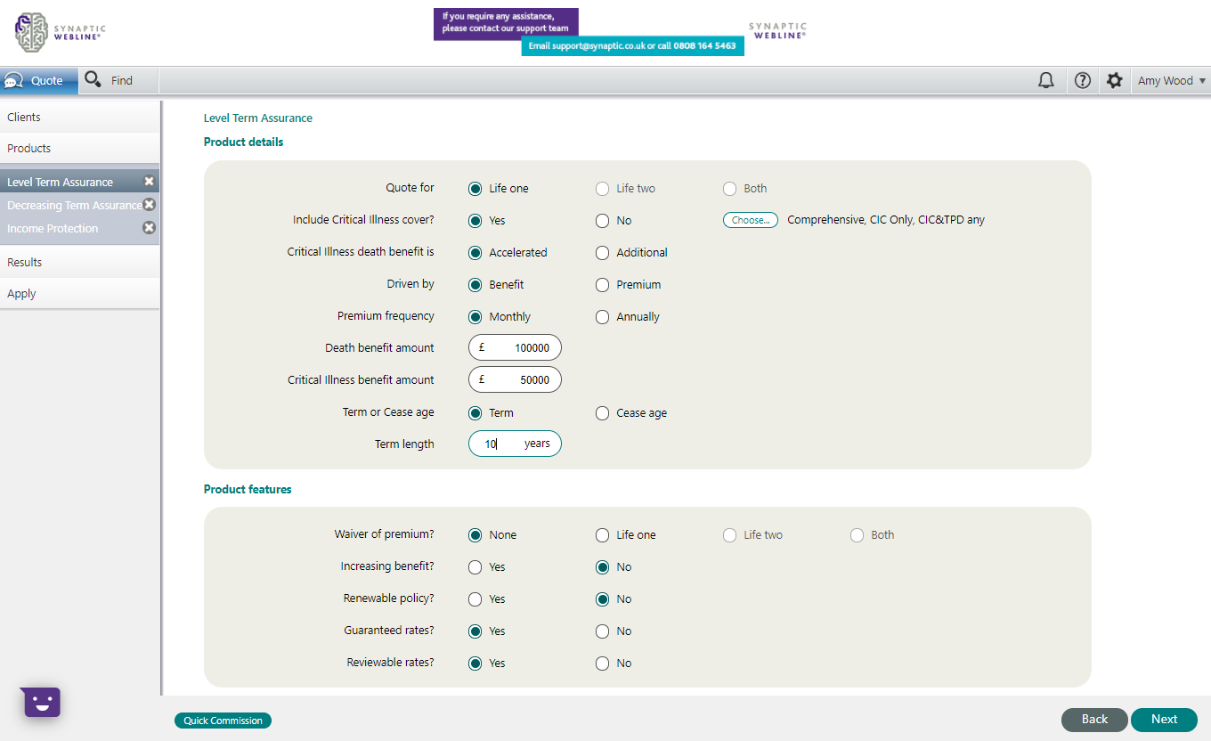The image size is (1211, 741).
Task: Click the Death benefit amount field
Action: [515, 348]
